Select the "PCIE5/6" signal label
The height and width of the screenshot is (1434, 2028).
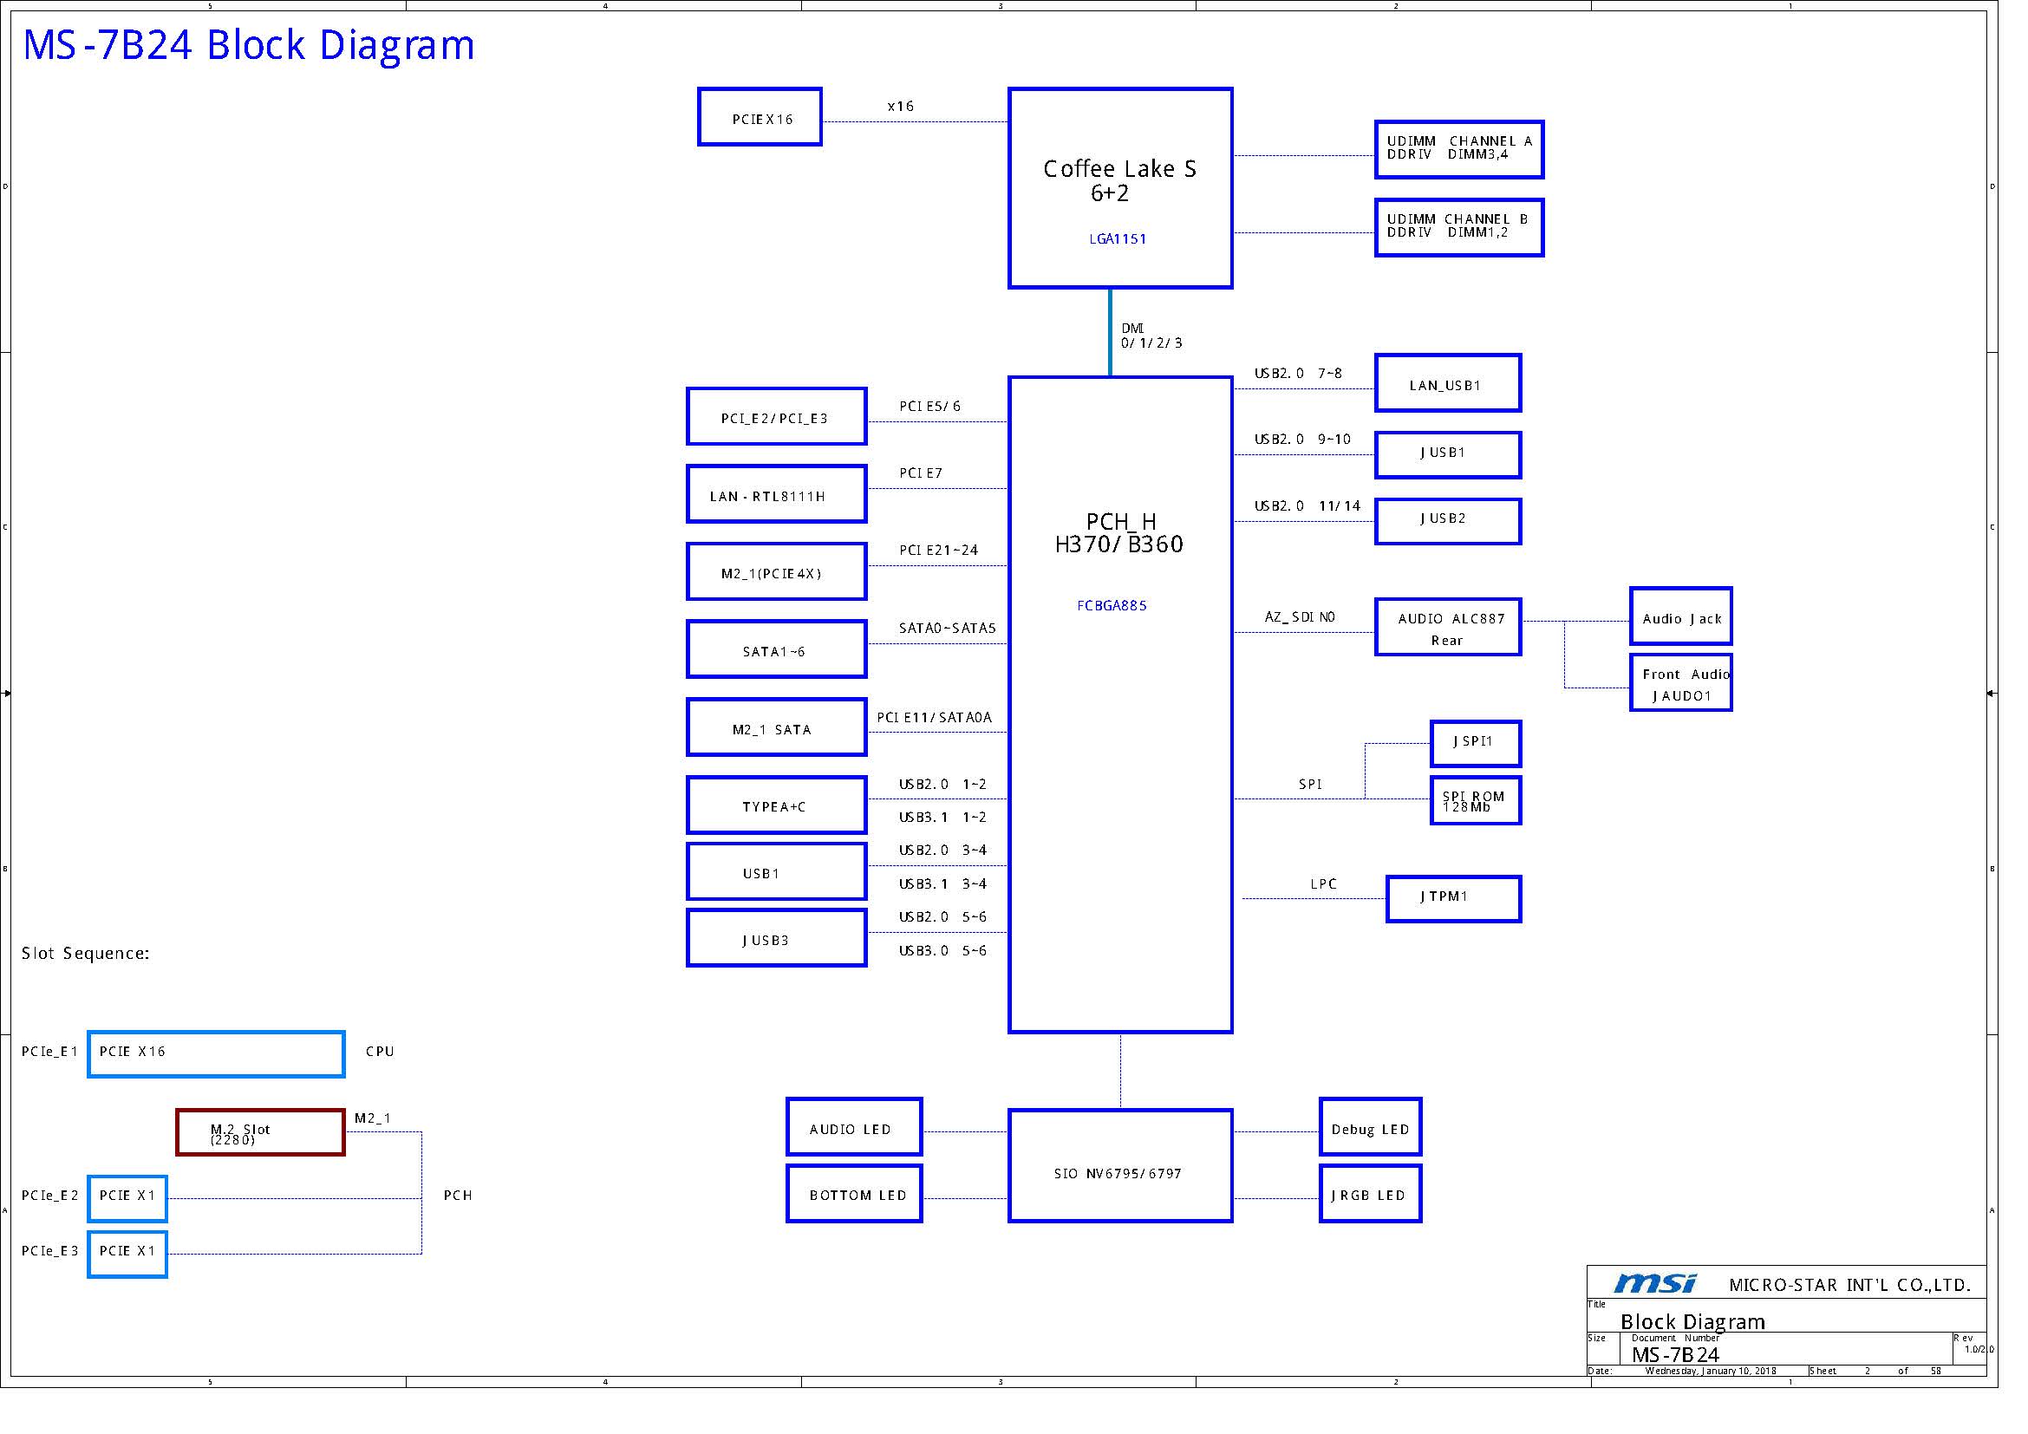pyautogui.click(x=929, y=406)
